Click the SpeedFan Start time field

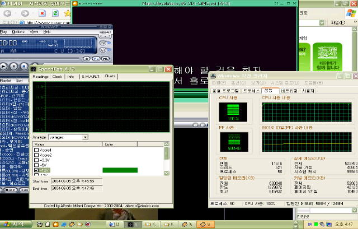77,181
